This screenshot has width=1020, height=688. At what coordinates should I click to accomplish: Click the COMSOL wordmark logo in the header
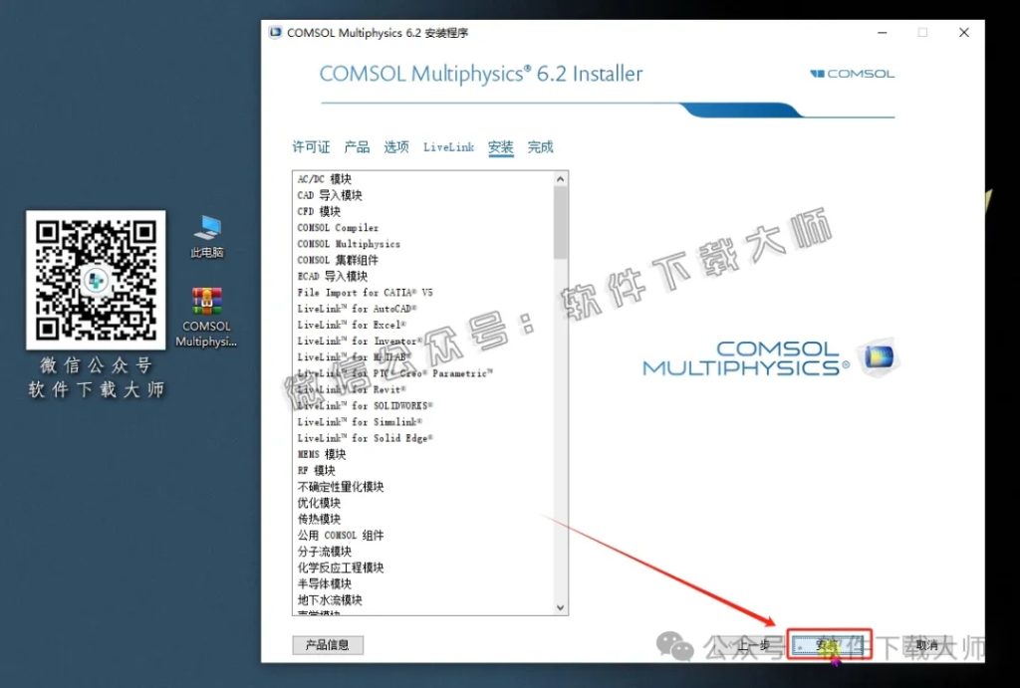(x=852, y=73)
